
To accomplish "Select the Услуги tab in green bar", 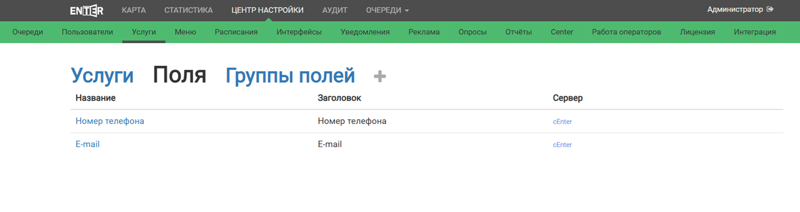I will (144, 32).
